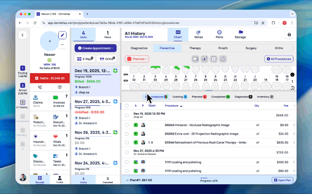Open the Perio section
This screenshot has height=194, width=312.
219,34
